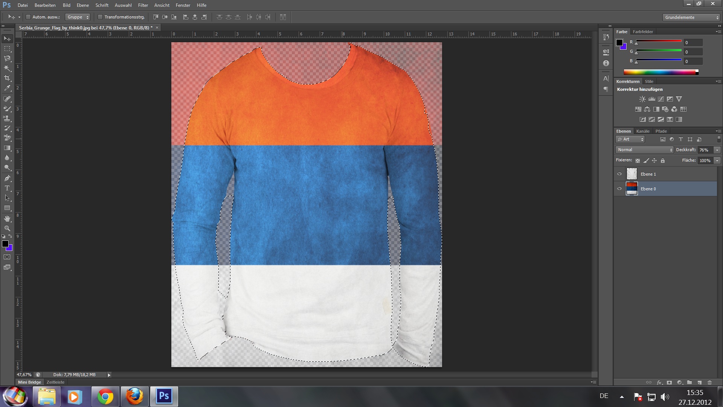Image resolution: width=723 pixels, height=407 pixels.
Task: Launch Firefox from the Windows taskbar
Action: coord(134,396)
